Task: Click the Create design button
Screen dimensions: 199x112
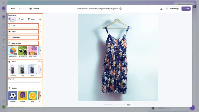Action: [172, 9]
